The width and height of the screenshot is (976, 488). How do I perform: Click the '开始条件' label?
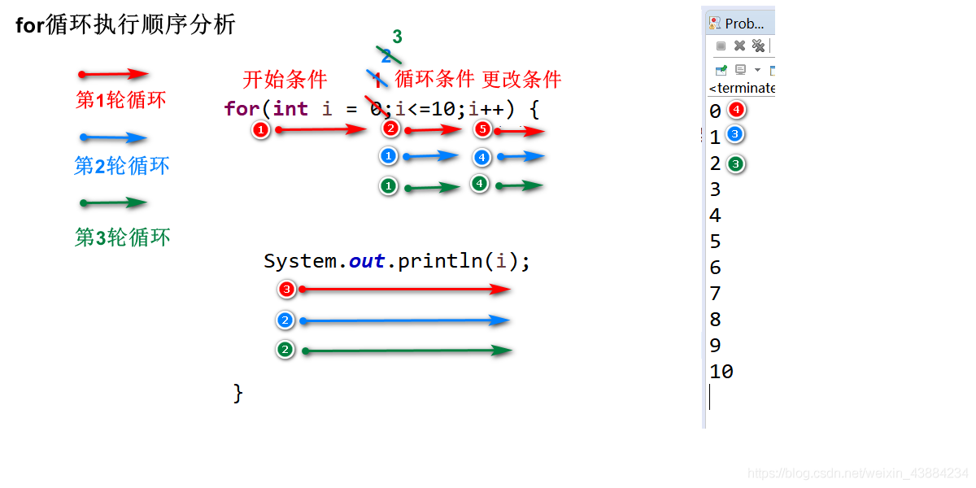[x=285, y=80]
